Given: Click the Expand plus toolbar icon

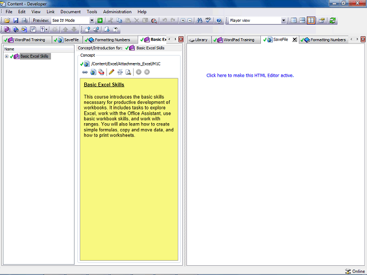Looking at the screenshot, I should tap(183, 21).
